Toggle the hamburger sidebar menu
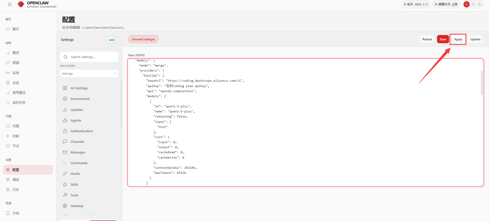489x221 pixels. pos(10,4)
